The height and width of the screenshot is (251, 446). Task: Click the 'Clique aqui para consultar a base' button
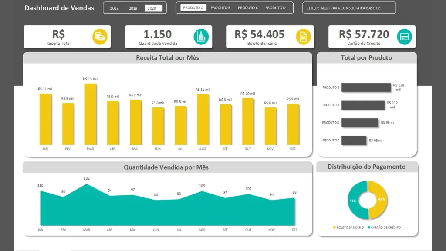coord(349,8)
